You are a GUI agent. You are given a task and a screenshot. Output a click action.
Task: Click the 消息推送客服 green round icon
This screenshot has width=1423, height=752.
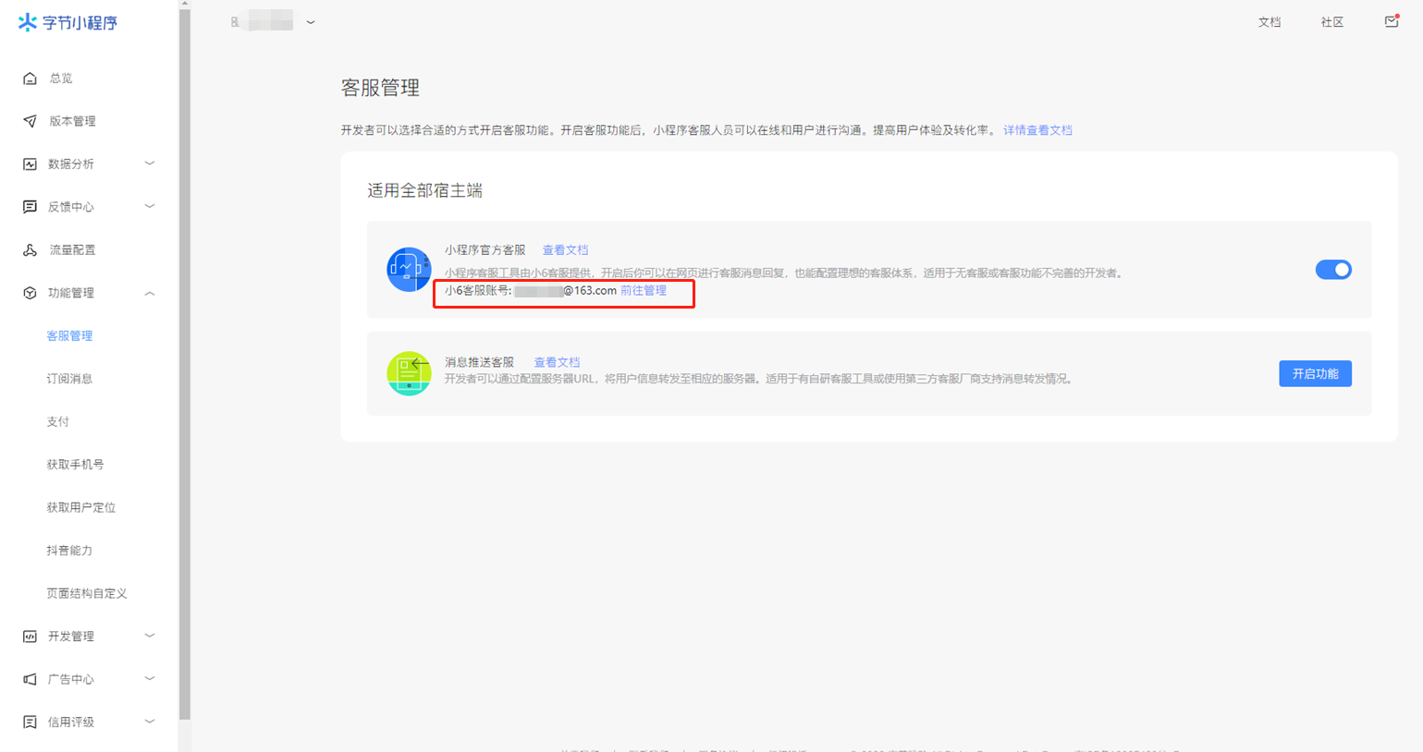click(409, 373)
